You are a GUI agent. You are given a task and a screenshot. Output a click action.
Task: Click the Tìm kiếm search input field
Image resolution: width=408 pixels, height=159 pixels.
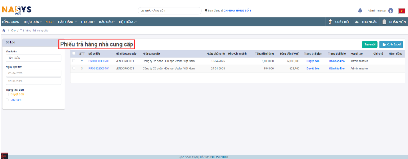(x=33, y=58)
